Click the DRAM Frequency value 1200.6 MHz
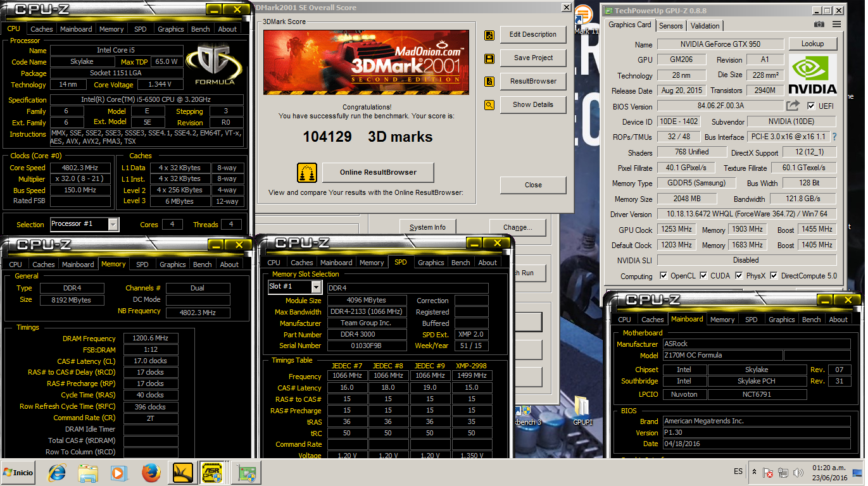 pos(151,339)
